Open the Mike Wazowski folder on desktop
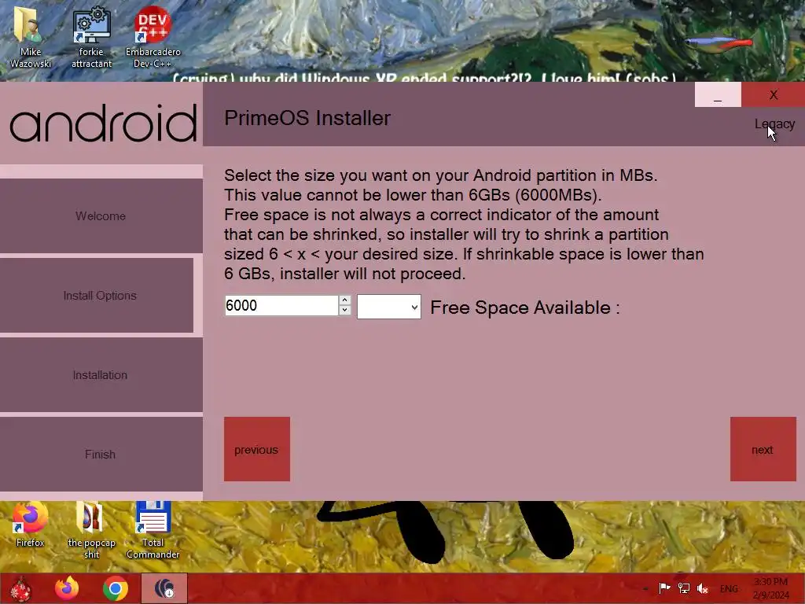The image size is (805, 604). pos(31,37)
